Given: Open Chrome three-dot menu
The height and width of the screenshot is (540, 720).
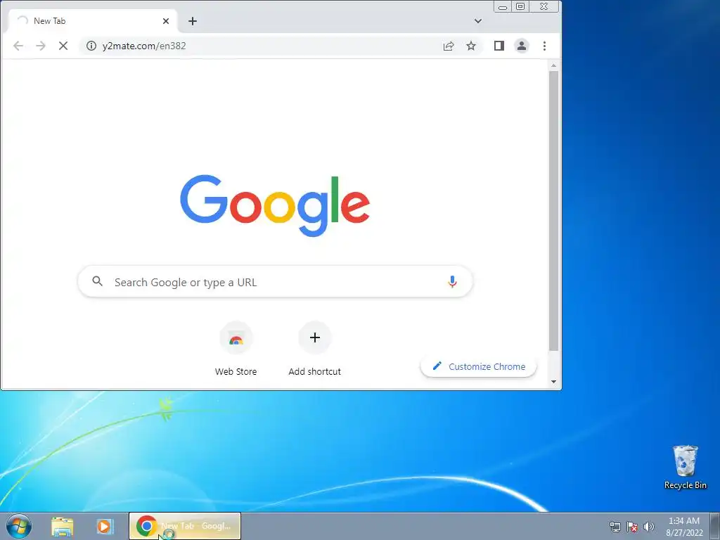Looking at the screenshot, I should point(545,46).
